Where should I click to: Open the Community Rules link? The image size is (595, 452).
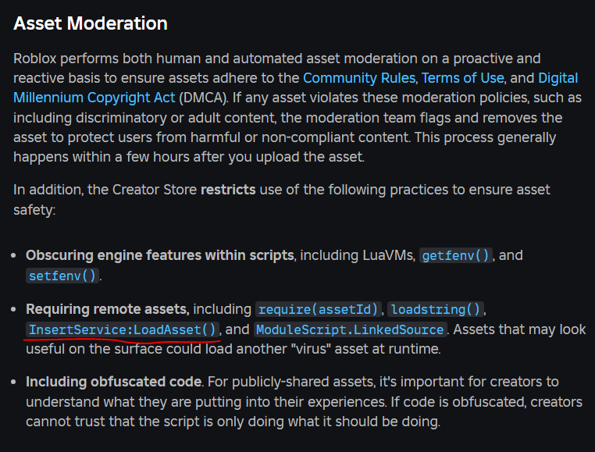(360, 78)
